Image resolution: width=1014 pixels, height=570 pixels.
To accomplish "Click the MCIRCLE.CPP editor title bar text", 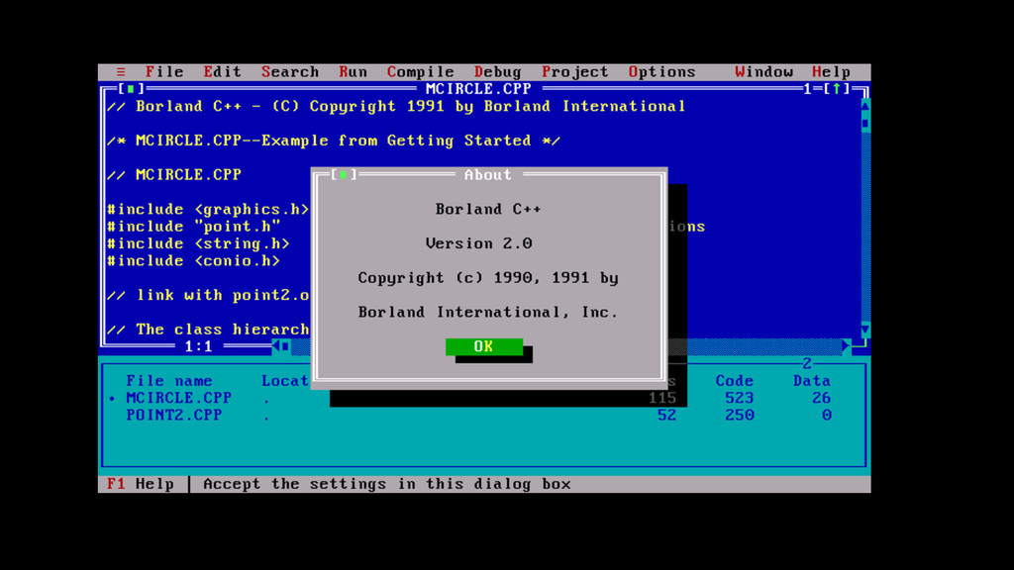I will [478, 88].
